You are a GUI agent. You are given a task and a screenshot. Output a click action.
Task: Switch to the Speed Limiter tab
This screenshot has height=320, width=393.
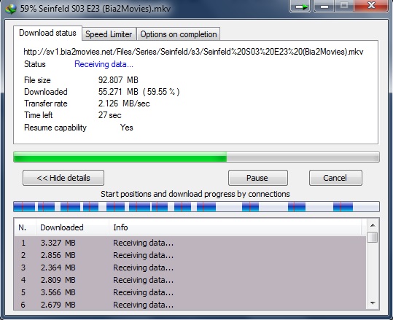click(x=109, y=34)
